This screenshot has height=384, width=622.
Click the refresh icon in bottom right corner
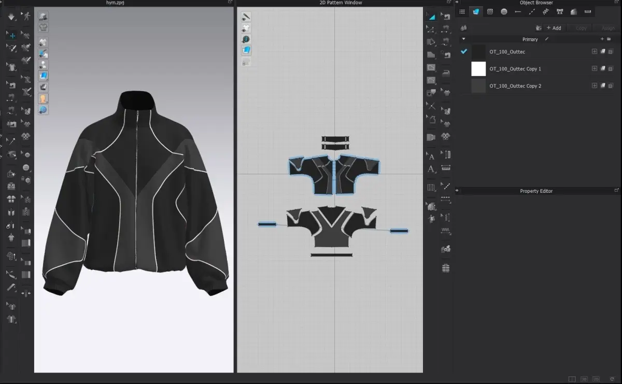click(x=613, y=379)
